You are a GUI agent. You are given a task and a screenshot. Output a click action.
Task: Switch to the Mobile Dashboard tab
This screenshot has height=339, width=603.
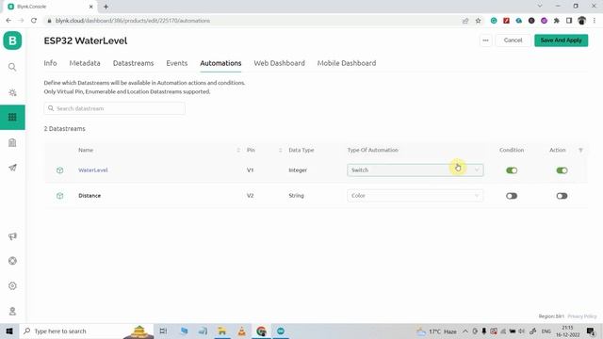(347, 63)
